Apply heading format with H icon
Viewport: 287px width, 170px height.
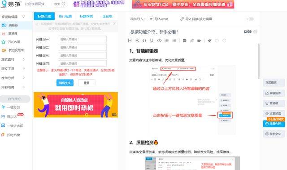coord(130,40)
